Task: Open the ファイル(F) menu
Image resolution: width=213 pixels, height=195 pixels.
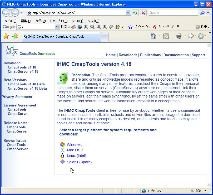Action: pos(10,21)
